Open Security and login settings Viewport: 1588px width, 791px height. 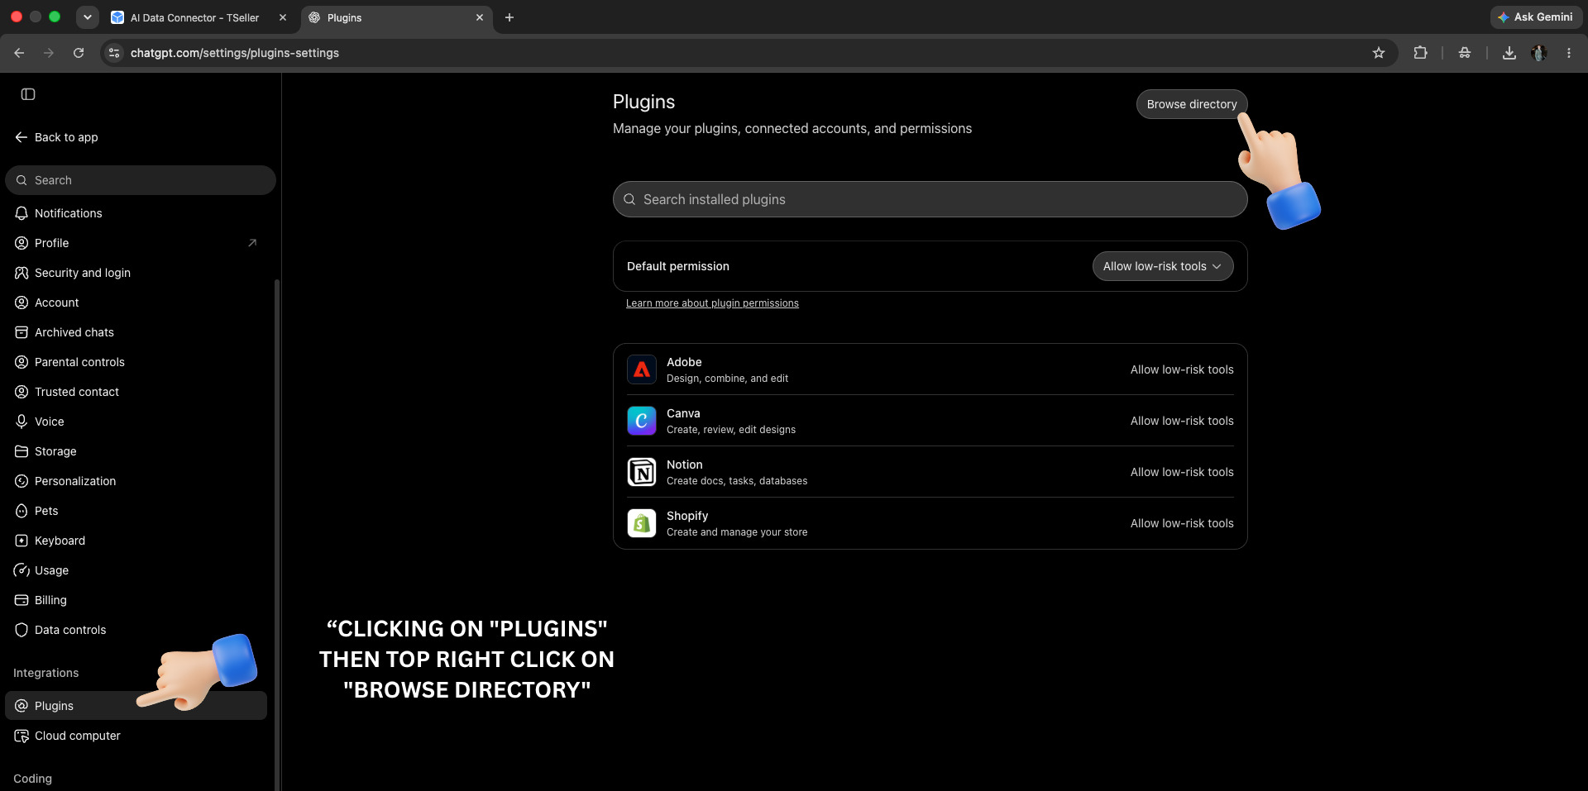136,273
